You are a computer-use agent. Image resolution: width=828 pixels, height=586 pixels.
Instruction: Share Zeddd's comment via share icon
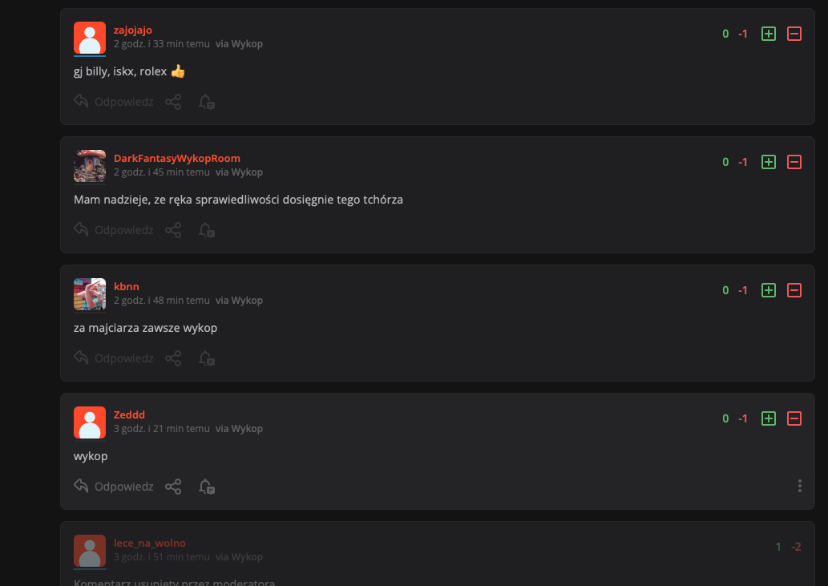[173, 487]
